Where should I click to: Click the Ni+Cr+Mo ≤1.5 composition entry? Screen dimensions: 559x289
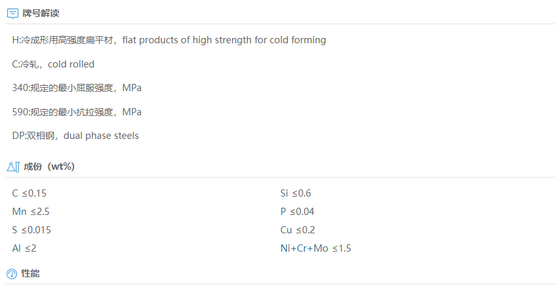(316, 248)
